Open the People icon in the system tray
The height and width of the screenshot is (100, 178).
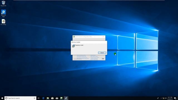158,98
